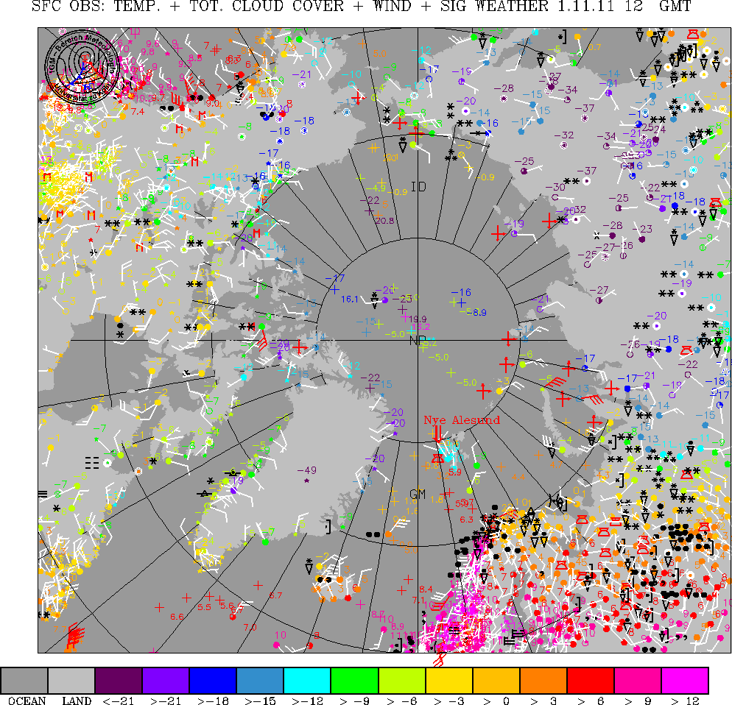Select the deep blue >-18 legend swatch
This screenshot has height=705, width=732.
tap(213, 681)
